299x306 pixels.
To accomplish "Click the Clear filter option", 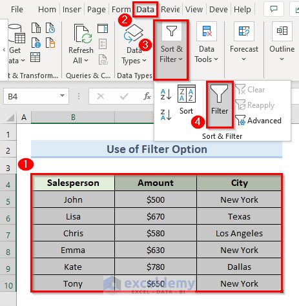I will [x=250, y=90].
